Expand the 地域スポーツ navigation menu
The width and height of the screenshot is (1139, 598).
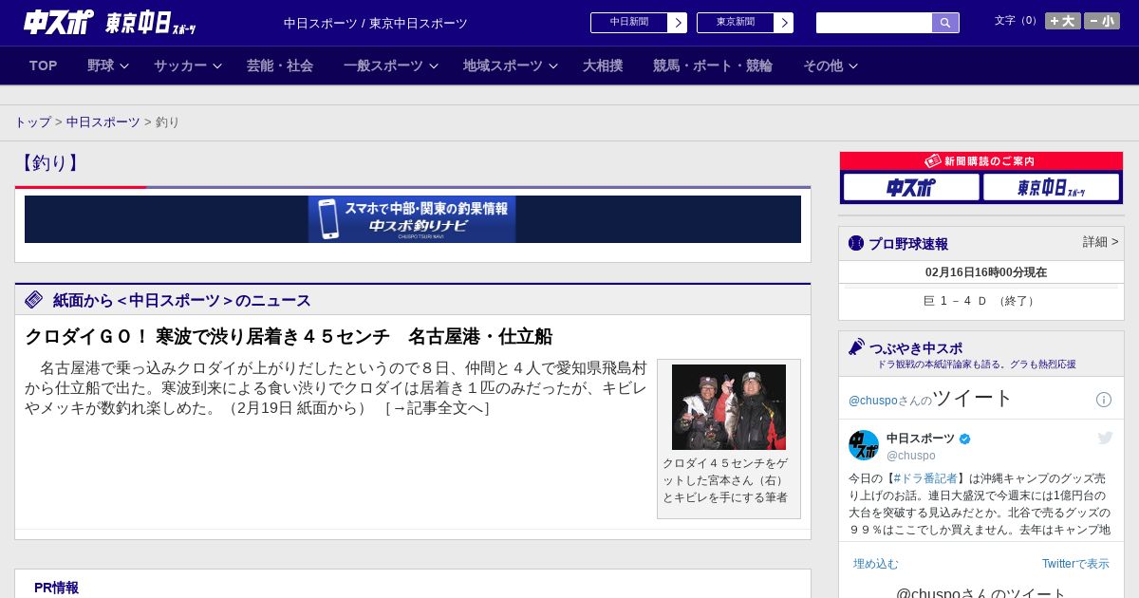coord(511,65)
